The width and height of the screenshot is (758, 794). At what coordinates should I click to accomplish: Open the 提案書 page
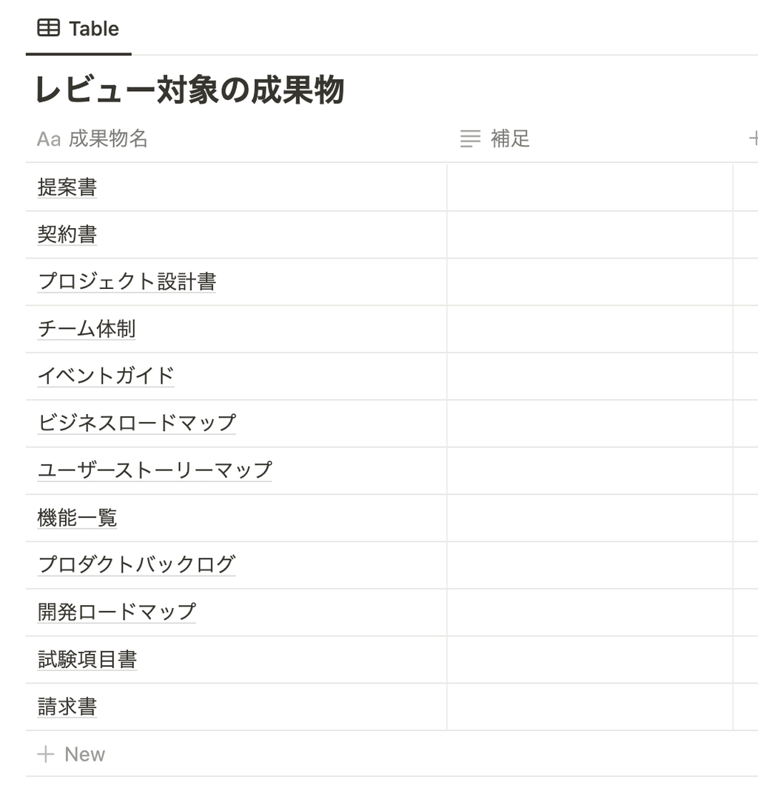67,187
